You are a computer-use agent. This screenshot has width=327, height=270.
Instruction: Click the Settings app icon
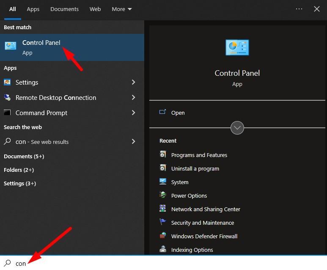point(7,82)
